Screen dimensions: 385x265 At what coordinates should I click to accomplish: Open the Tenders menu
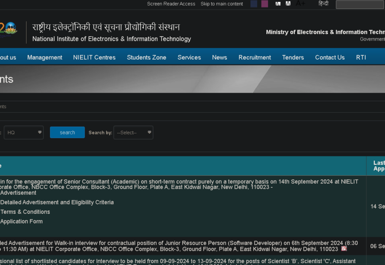tap(293, 57)
